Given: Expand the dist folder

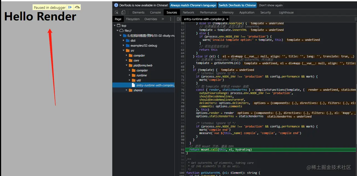Looking at the screenshot, I should tap(124, 41).
